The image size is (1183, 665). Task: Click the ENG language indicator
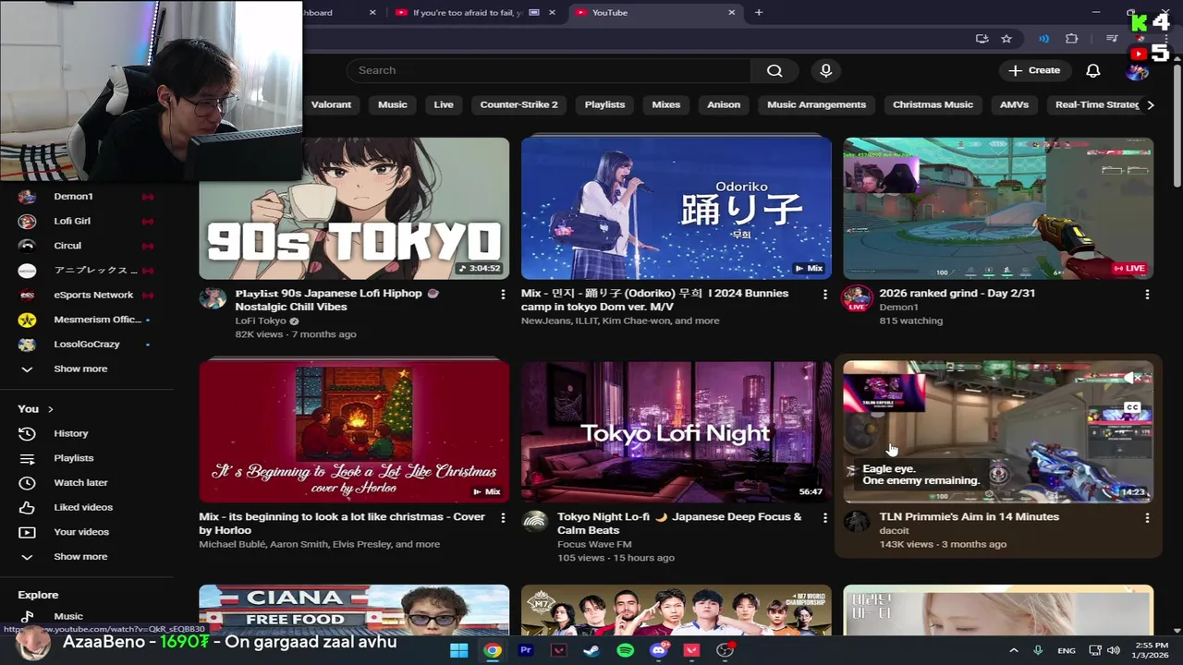point(1067,650)
